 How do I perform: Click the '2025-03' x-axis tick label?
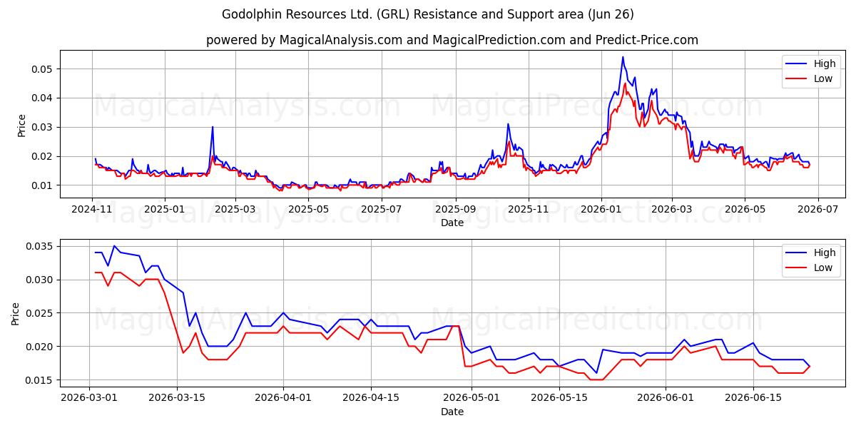[x=235, y=209]
